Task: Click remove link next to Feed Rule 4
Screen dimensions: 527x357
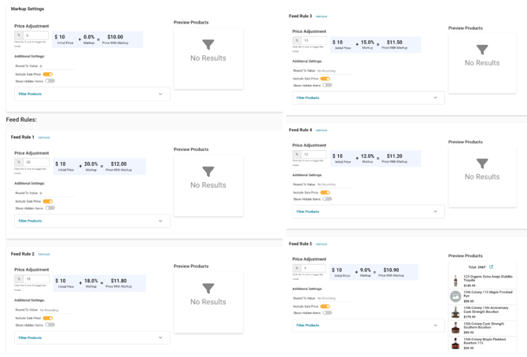Action: click(x=321, y=130)
